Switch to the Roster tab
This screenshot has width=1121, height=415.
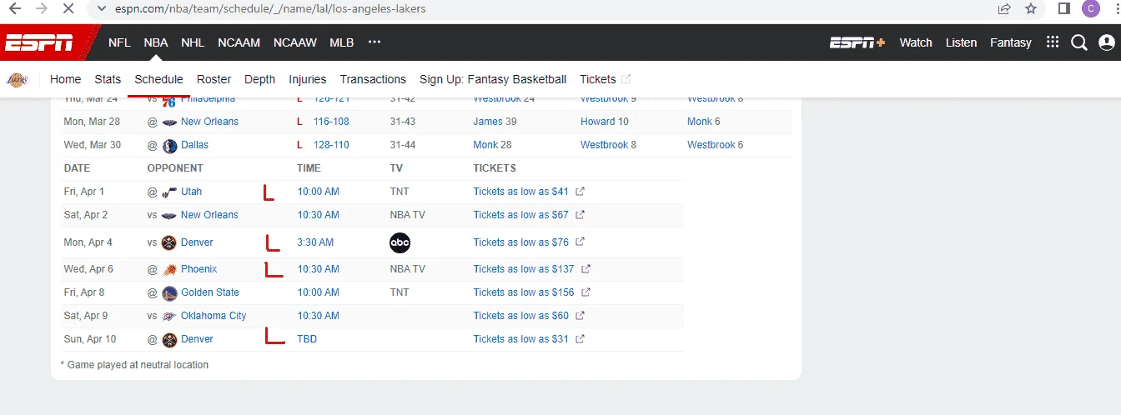214,79
